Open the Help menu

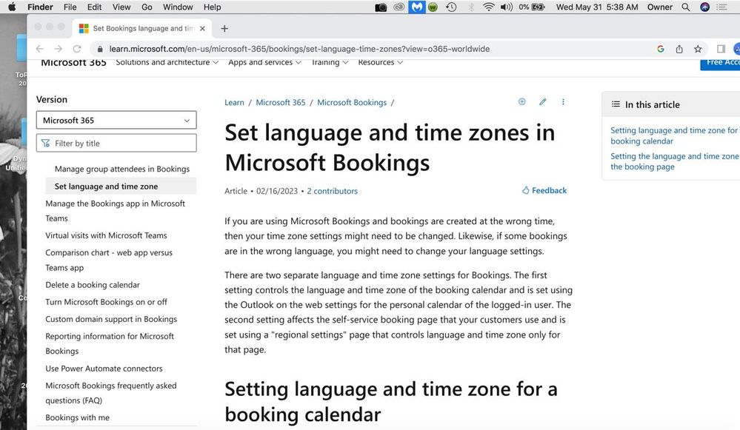213,7
